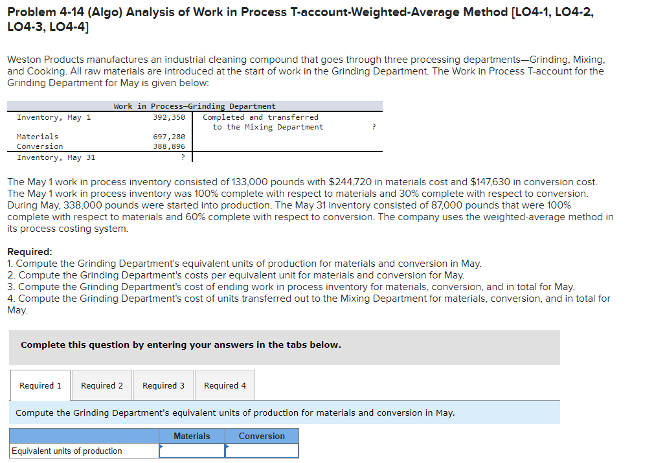
Task: Click the blue marker in the Materials cell
Action: coord(161,448)
